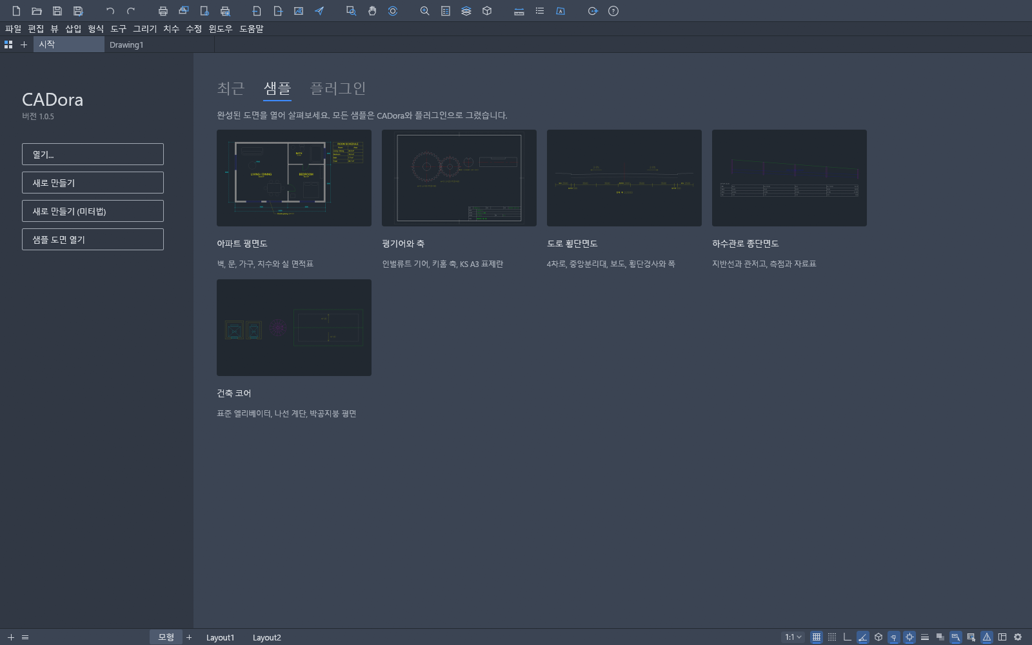Toggle object snap tracking in status bar
This screenshot has height=645, width=1032.
[x=894, y=637]
